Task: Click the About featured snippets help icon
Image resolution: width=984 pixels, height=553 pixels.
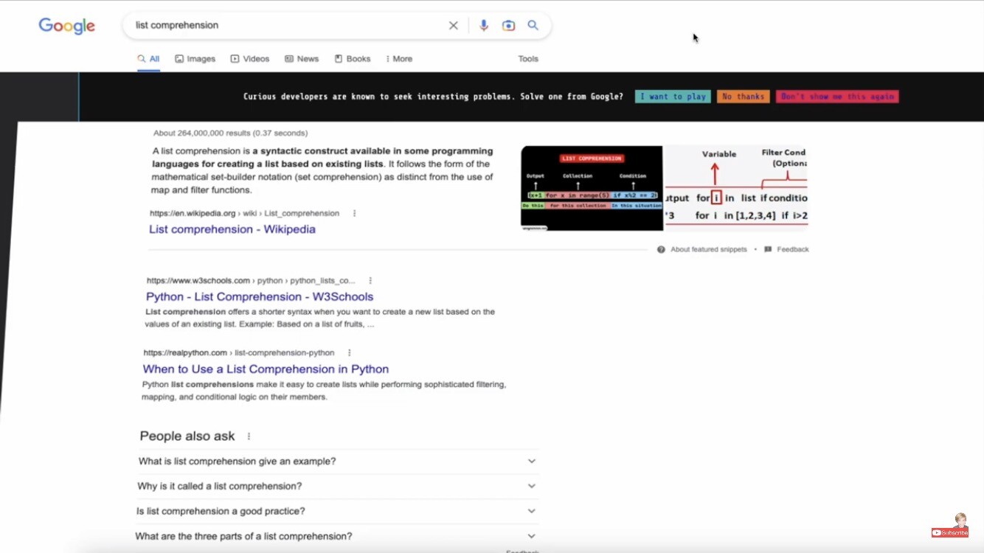Action: tap(661, 249)
